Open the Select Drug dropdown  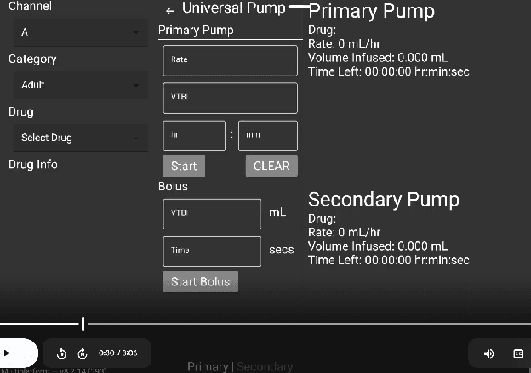[81, 138]
